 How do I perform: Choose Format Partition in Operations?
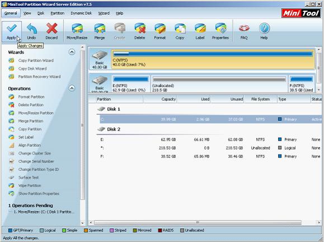point(31,97)
